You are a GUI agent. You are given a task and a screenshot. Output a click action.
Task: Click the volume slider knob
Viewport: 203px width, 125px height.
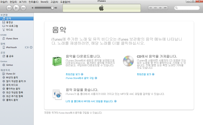(52, 8)
